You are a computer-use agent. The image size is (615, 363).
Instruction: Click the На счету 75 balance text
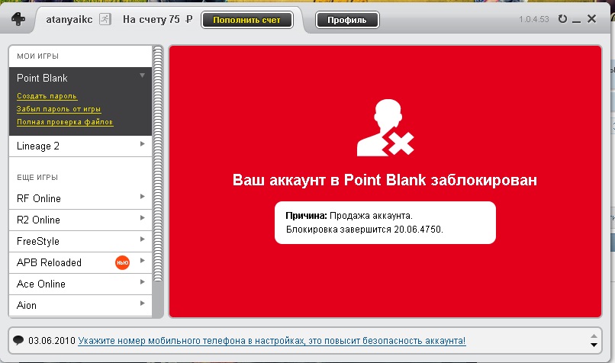point(158,20)
